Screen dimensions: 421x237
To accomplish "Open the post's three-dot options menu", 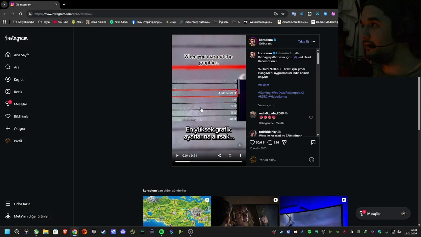I will point(313,41).
